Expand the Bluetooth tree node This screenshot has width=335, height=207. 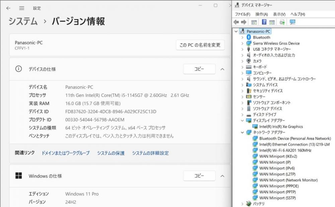[242, 37]
